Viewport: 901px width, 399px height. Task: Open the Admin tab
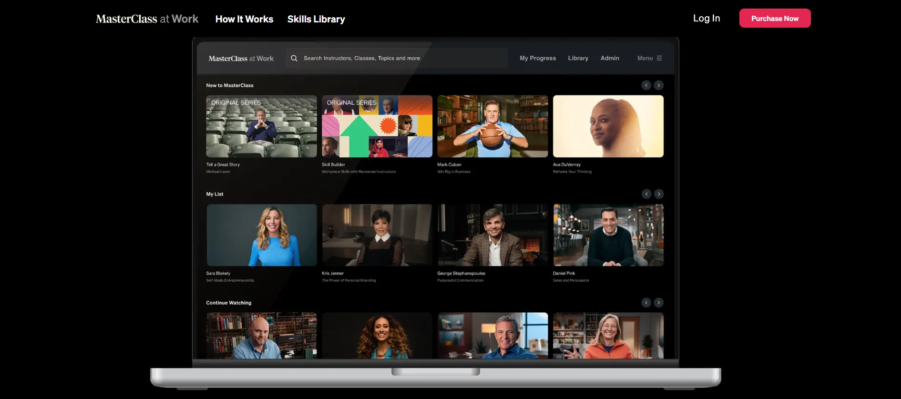[x=610, y=58]
